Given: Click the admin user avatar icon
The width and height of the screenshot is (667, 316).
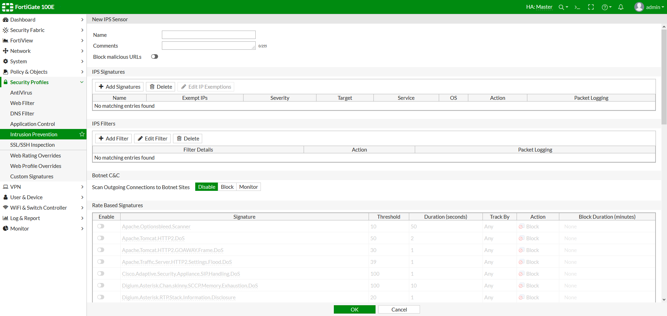Looking at the screenshot, I should click(639, 7).
